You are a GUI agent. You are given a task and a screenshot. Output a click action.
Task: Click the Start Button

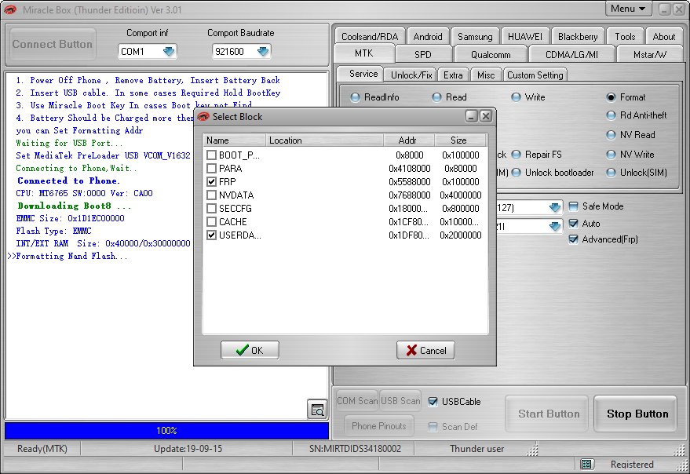click(546, 414)
